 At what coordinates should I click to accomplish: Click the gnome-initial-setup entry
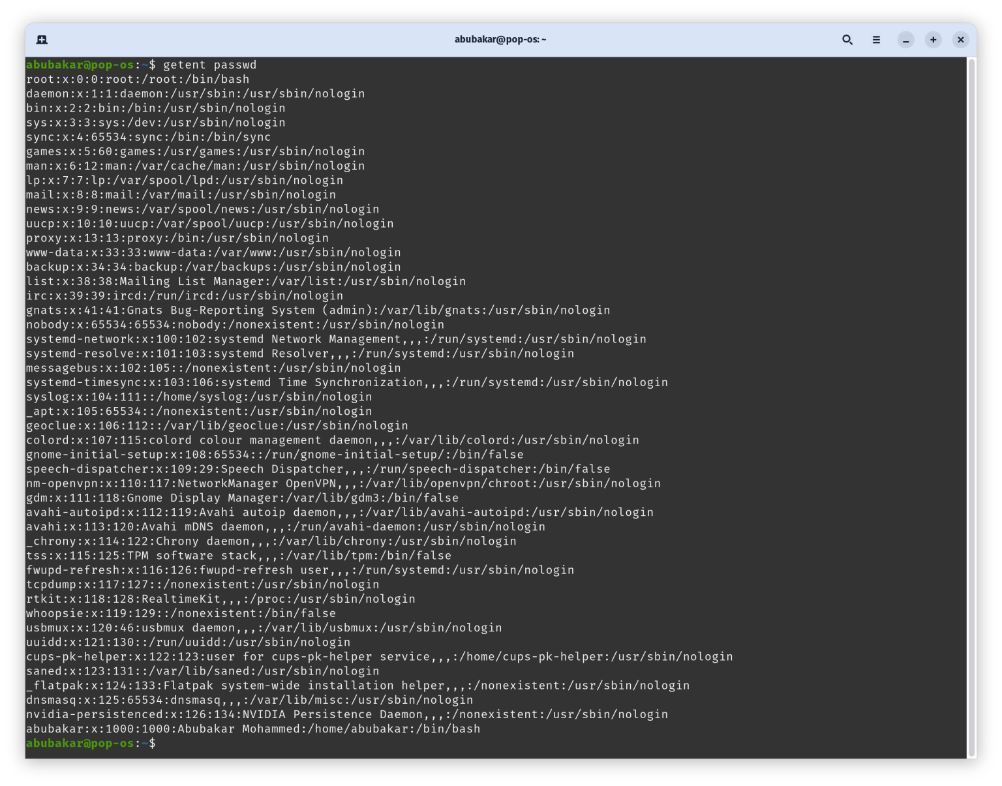click(x=275, y=455)
